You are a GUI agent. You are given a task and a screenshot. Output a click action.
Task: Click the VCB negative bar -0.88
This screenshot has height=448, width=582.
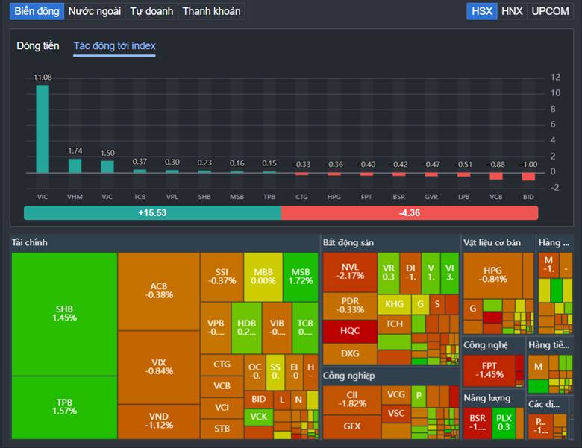click(496, 176)
